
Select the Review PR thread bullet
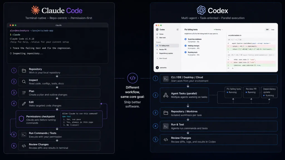click(x=157, y=49)
